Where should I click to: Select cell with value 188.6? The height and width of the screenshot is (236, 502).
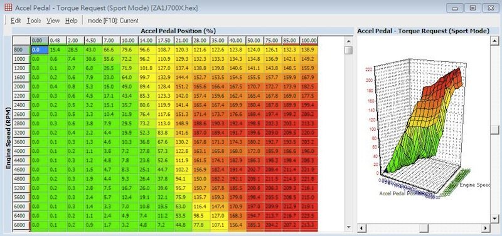(x=201, y=123)
